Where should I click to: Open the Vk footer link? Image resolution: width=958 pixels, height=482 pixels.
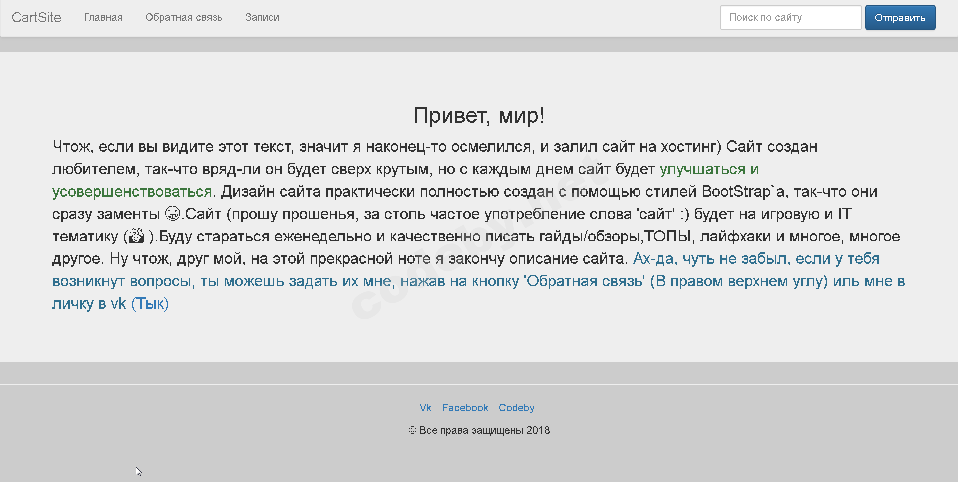[425, 408]
